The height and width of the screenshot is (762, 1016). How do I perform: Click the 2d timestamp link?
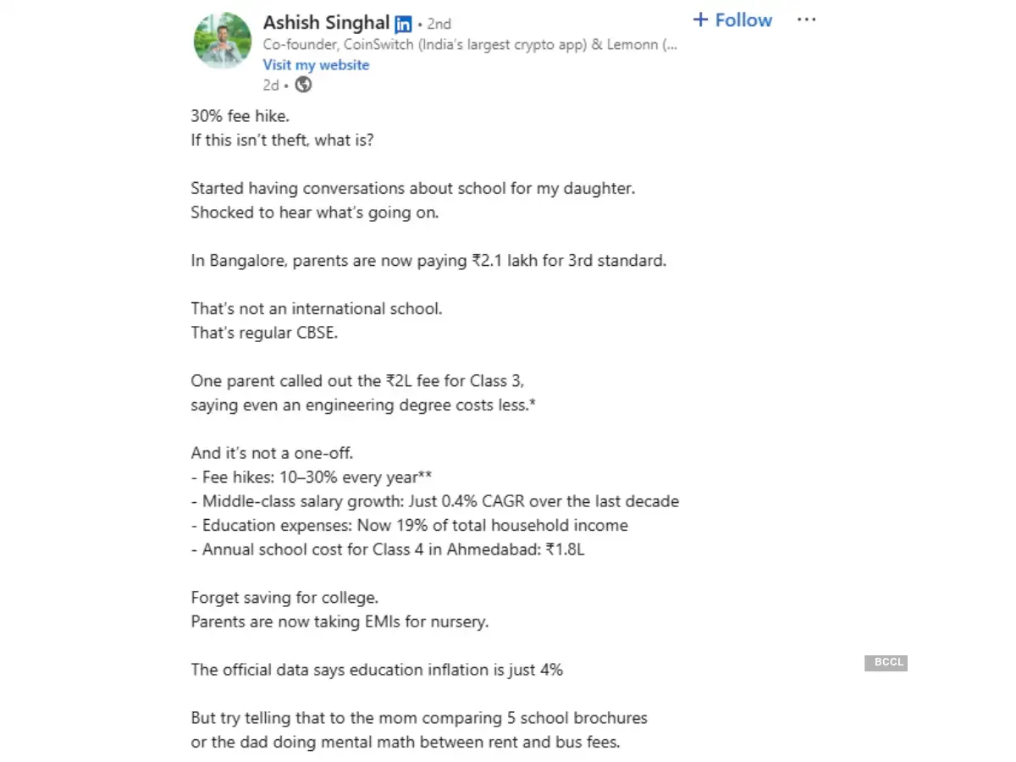click(269, 86)
